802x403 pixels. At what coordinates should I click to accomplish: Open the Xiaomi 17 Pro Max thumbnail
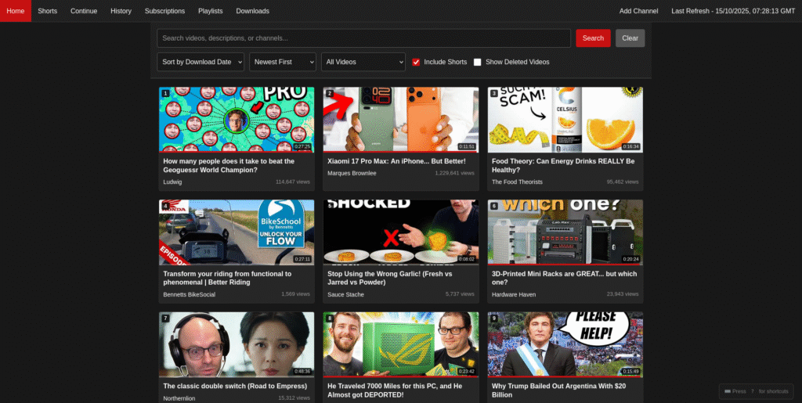(400, 119)
